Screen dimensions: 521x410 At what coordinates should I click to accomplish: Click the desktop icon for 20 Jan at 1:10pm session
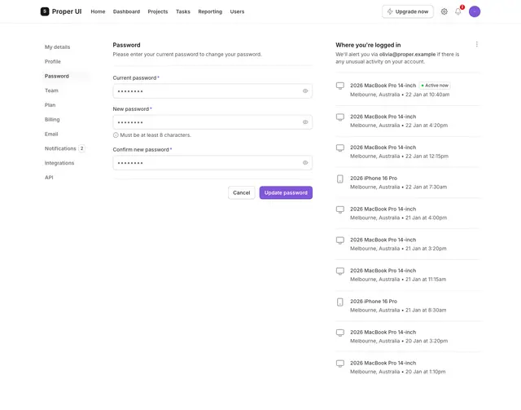point(340,364)
